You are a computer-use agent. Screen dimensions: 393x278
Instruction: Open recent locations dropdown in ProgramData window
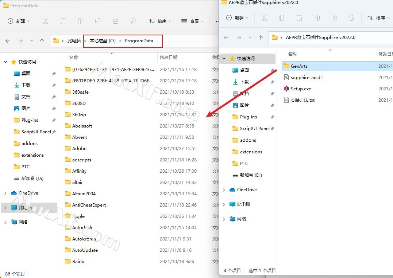[31, 41]
